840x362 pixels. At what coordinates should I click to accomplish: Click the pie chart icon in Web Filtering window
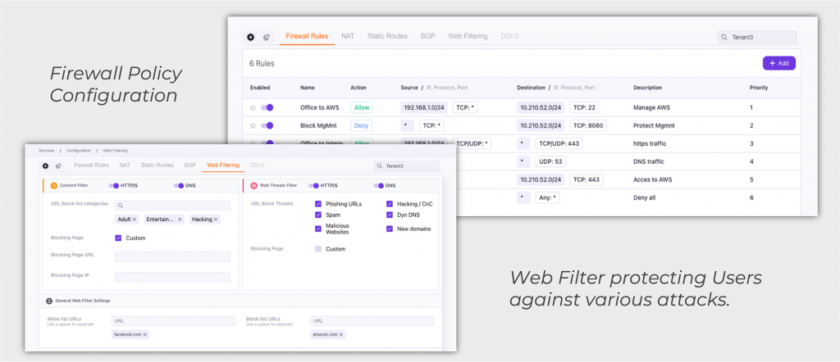tap(58, 165)
